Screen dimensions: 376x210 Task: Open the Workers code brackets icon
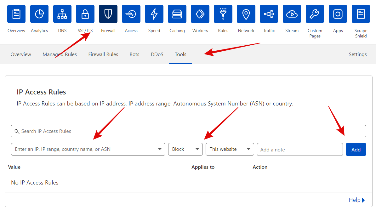click(200, 14)
